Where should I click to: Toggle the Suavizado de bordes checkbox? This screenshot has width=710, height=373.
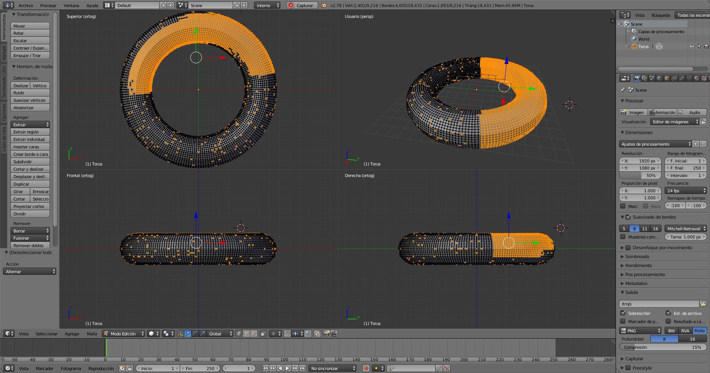(x=628, y=217)
